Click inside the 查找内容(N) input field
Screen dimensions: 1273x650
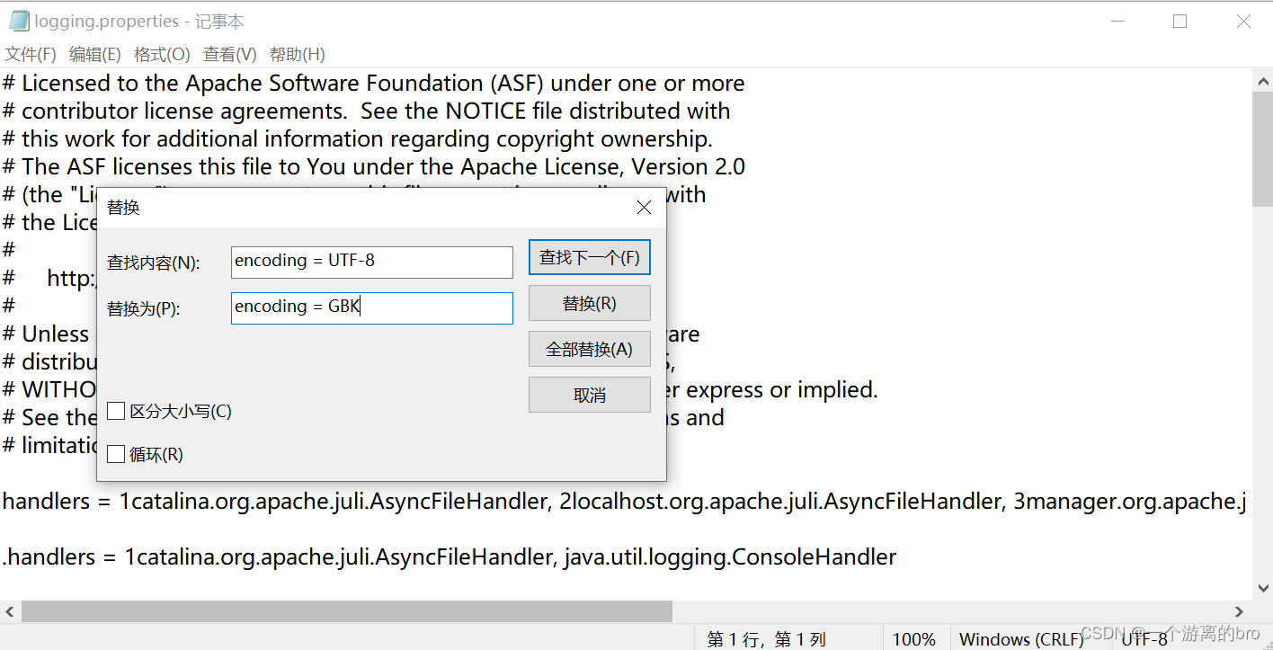[371, 262]
